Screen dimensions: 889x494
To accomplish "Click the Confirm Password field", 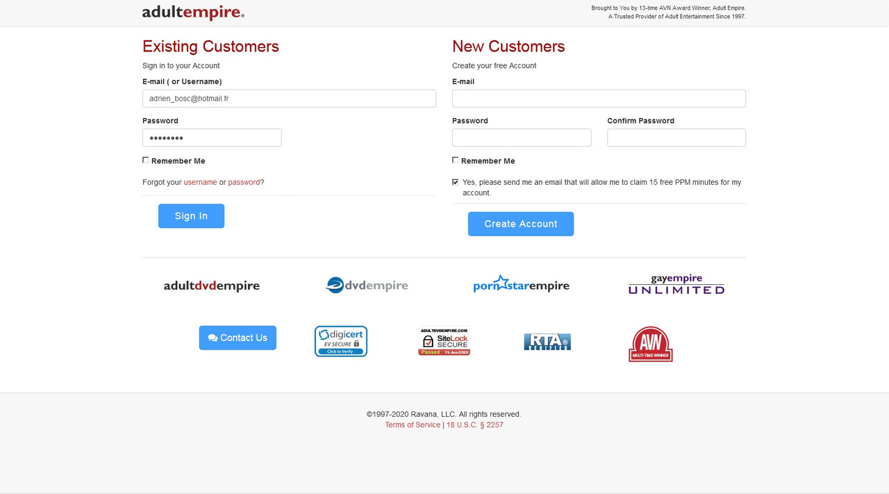I will (676, 138).
